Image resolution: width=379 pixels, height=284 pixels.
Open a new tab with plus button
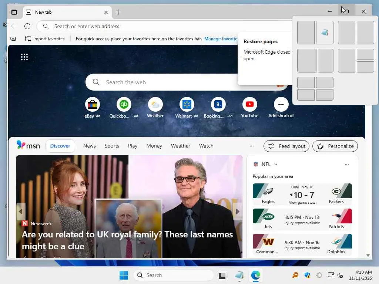[x=118, y=12]
